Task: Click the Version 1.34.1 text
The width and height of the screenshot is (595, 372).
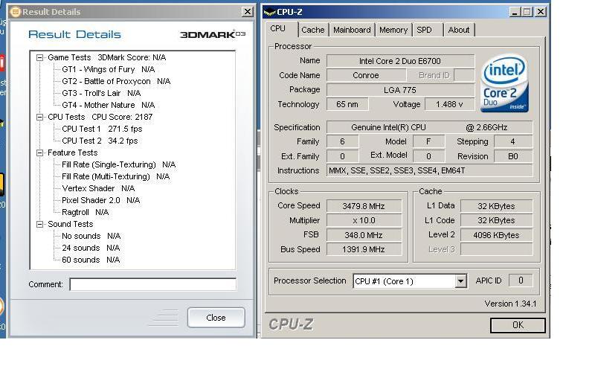Action: (x=510, y=304)
